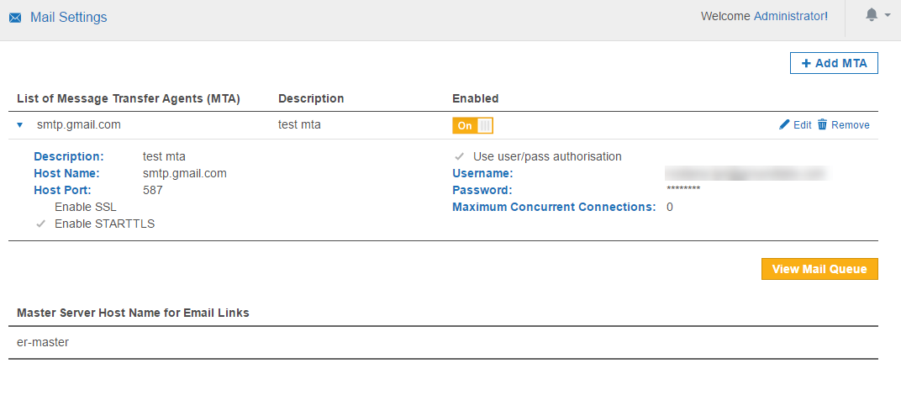
Task: Click the trash Remove icon
Action: click(x=823, y=124)
